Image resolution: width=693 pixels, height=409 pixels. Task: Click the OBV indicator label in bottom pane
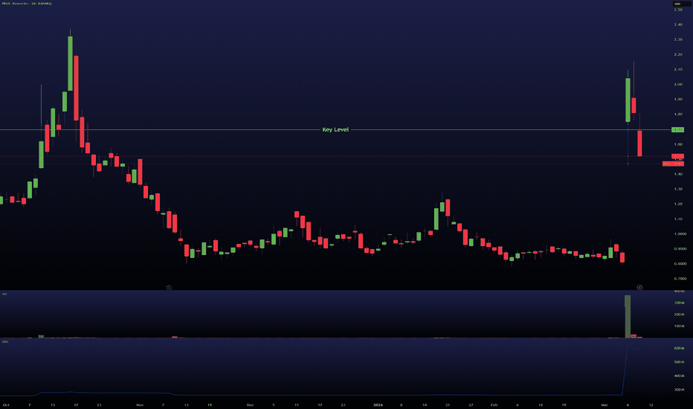[x=5, y=342]
